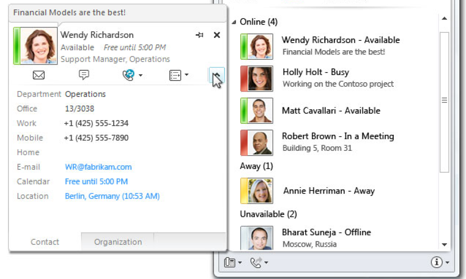Collapse the Online contacts group
This screenshot has width=466, height=279.
[x=234, y=22]
